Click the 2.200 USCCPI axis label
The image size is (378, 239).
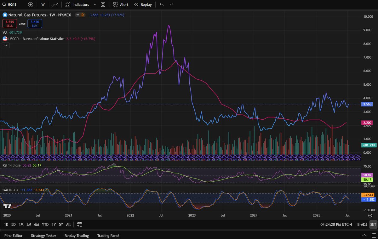(x=368, y=122)
